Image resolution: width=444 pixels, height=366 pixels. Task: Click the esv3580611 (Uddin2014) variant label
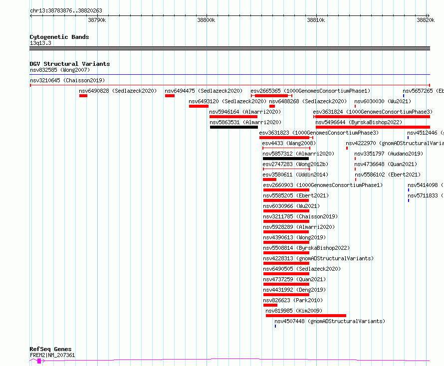point(295,175)
